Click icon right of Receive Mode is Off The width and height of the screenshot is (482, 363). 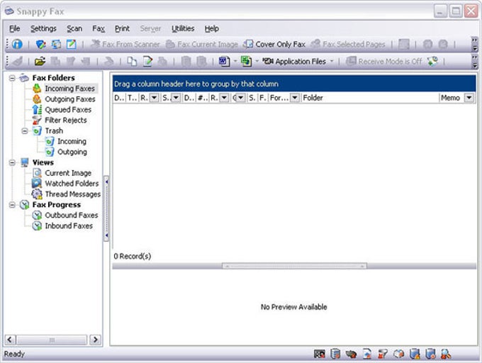tap(432, 62)
